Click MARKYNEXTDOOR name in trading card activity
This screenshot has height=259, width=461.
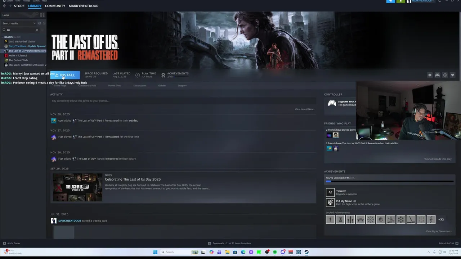pos(70,221)
